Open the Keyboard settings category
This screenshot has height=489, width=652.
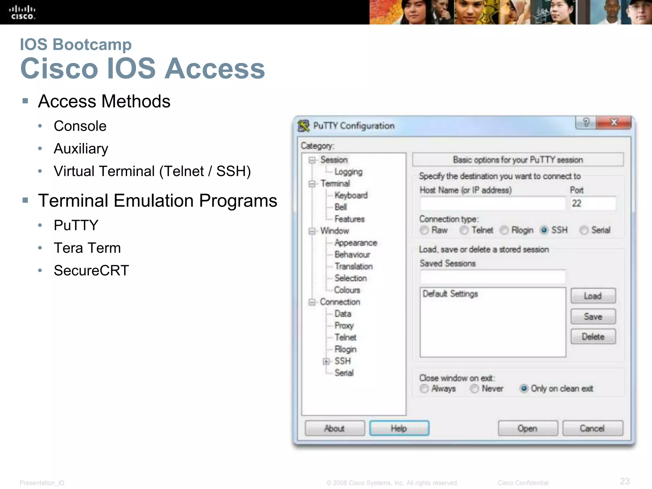click(351, 195)
